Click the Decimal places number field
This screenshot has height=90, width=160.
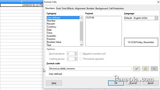point(70,54)
